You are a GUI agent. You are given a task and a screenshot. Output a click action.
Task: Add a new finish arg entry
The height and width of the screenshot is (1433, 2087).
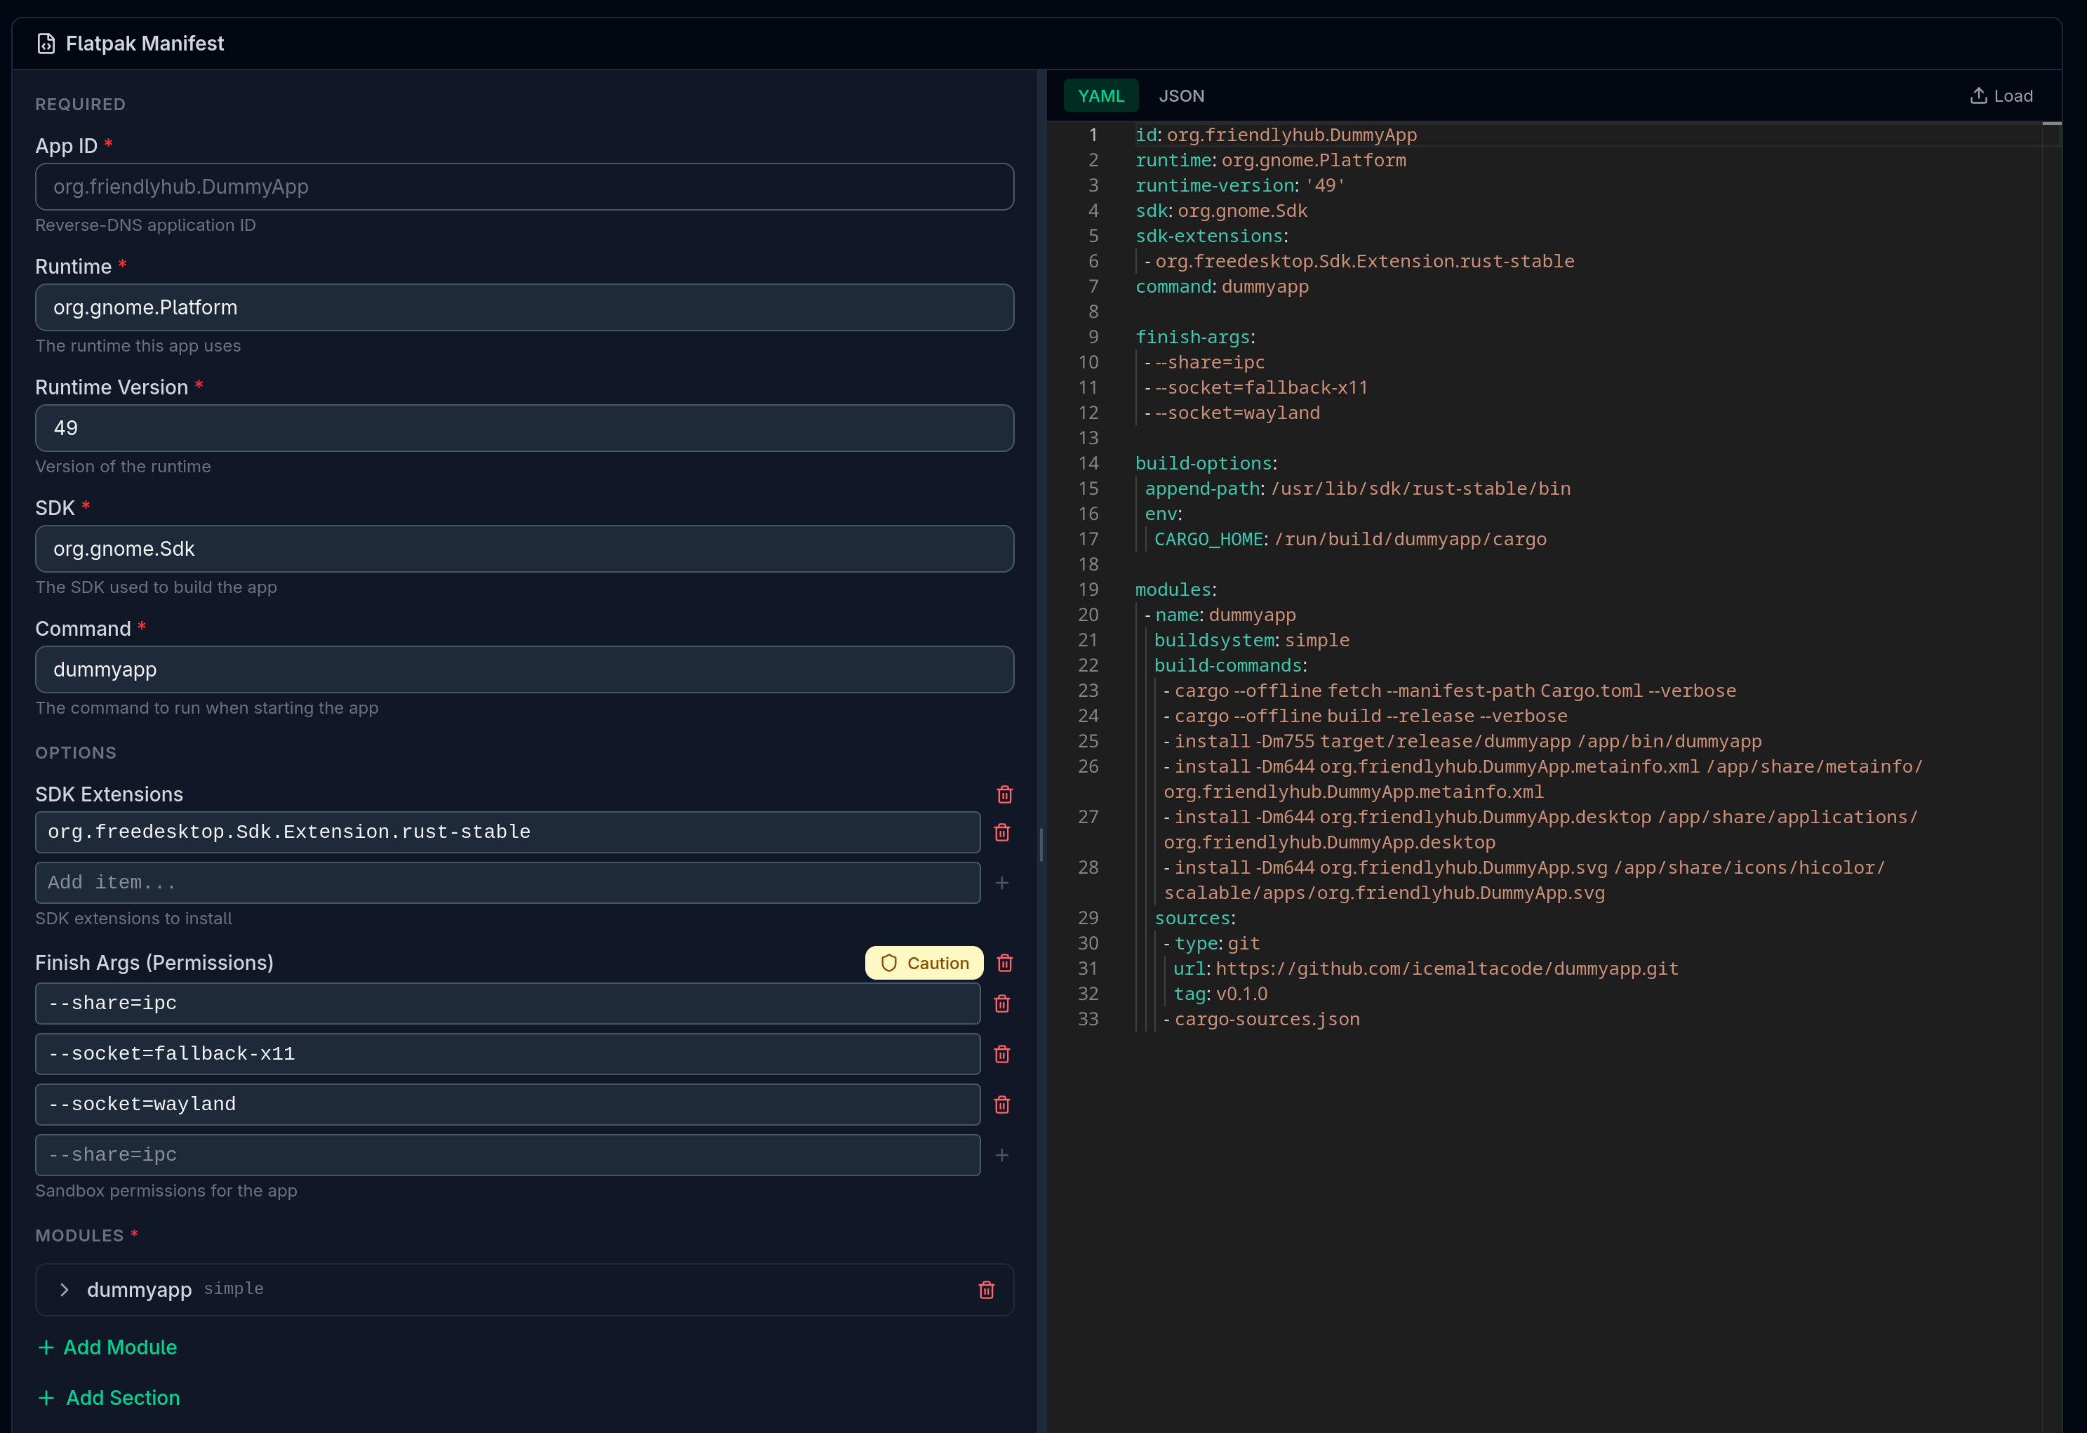1002,1156
